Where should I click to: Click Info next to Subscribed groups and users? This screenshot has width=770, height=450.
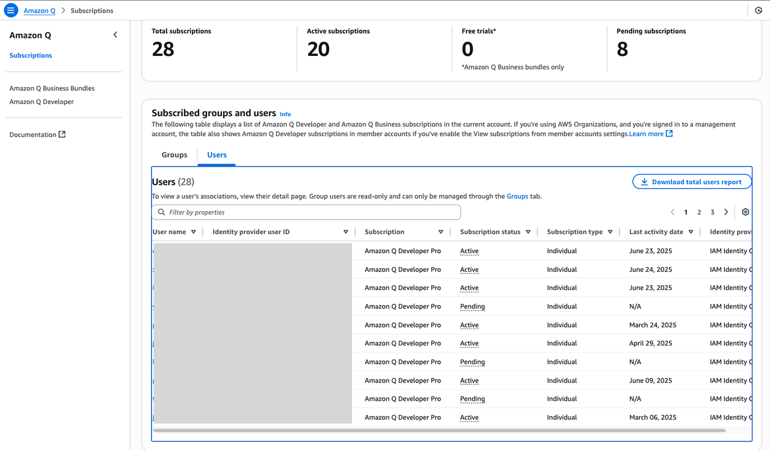click(285, 114)
